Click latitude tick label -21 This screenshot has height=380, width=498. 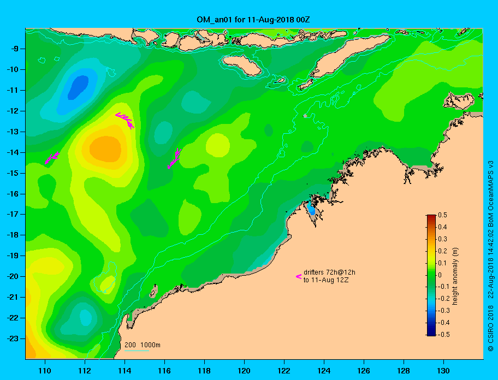(13, 297)
